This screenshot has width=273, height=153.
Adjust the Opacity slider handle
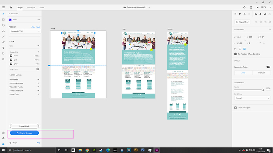coord(263,90)
